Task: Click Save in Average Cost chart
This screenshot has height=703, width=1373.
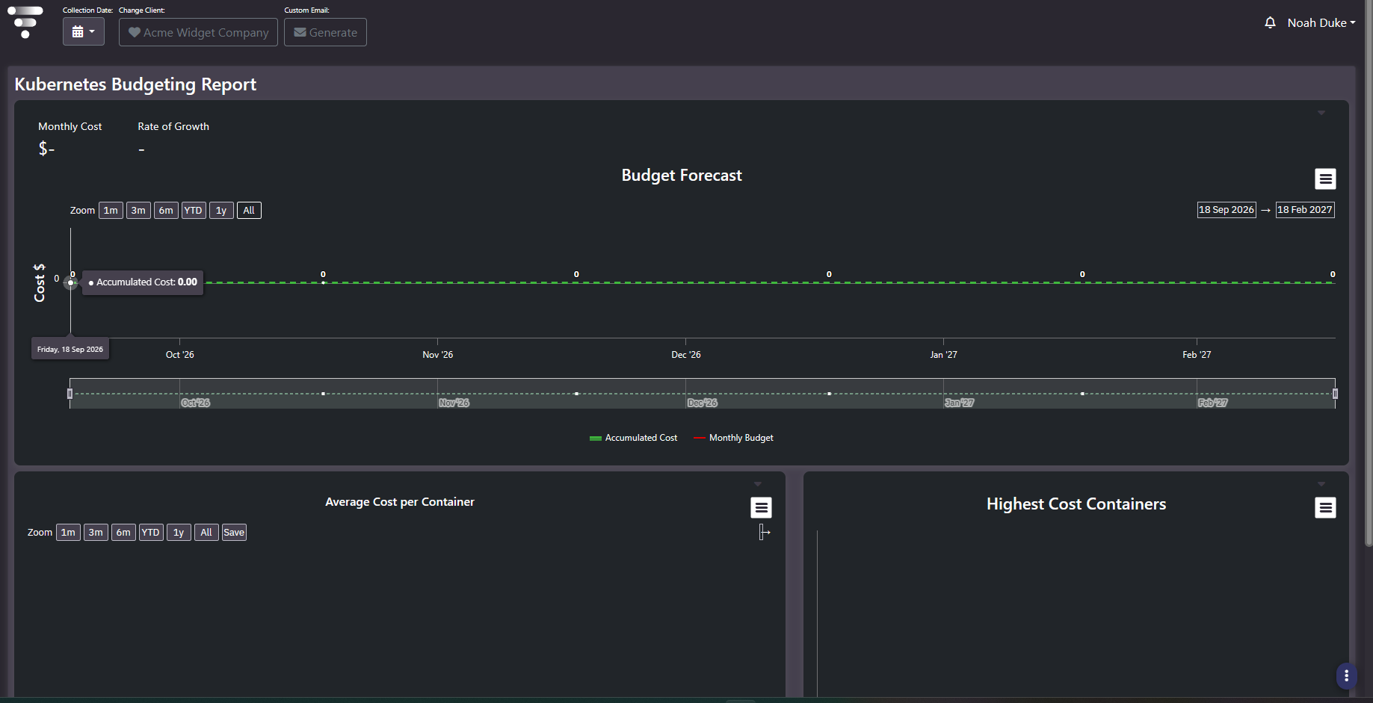Action: (234, 533)
